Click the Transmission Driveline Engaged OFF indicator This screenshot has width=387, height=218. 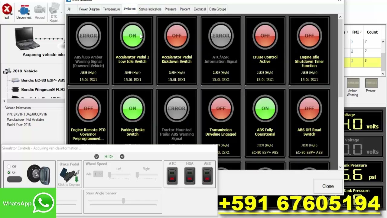pos(221,108)
